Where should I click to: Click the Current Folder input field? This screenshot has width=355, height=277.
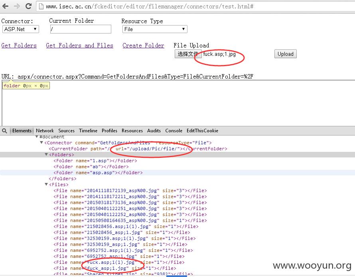[x=81, y=29]
